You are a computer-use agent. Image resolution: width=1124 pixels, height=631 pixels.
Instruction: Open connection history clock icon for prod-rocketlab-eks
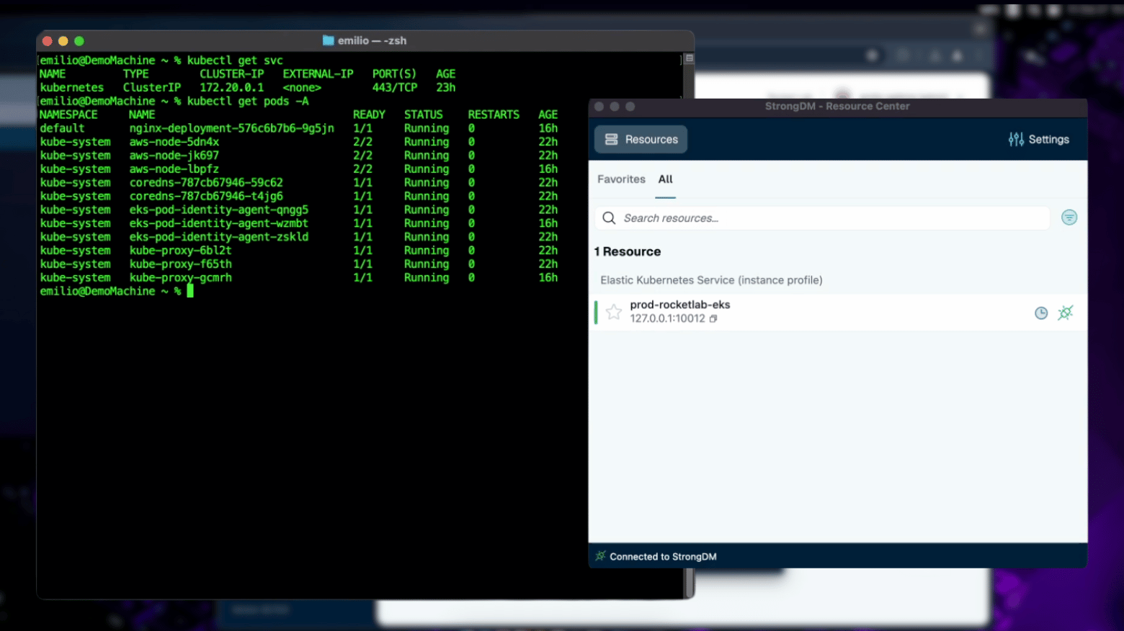click(x=1040, y=313)
